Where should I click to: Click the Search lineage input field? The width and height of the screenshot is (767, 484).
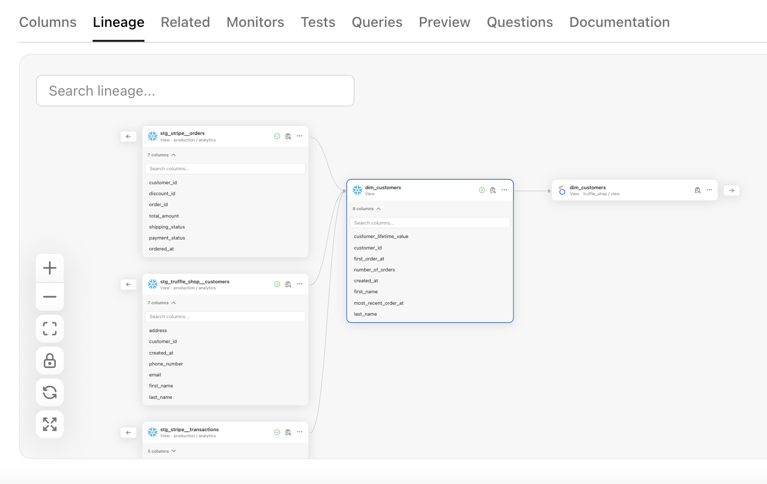coord(195,91)
